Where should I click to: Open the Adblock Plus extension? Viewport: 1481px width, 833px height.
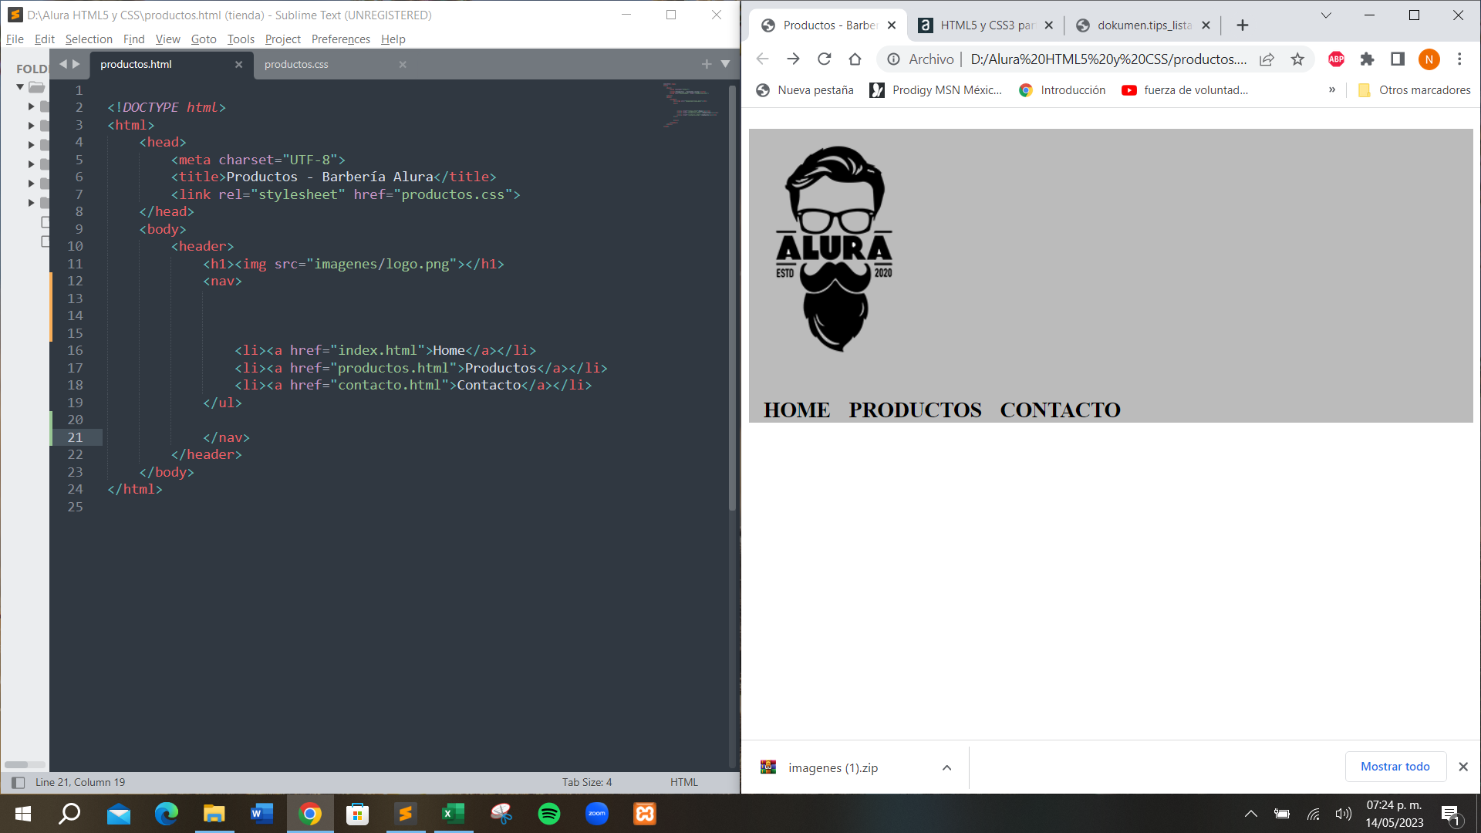coord(1337,59)
